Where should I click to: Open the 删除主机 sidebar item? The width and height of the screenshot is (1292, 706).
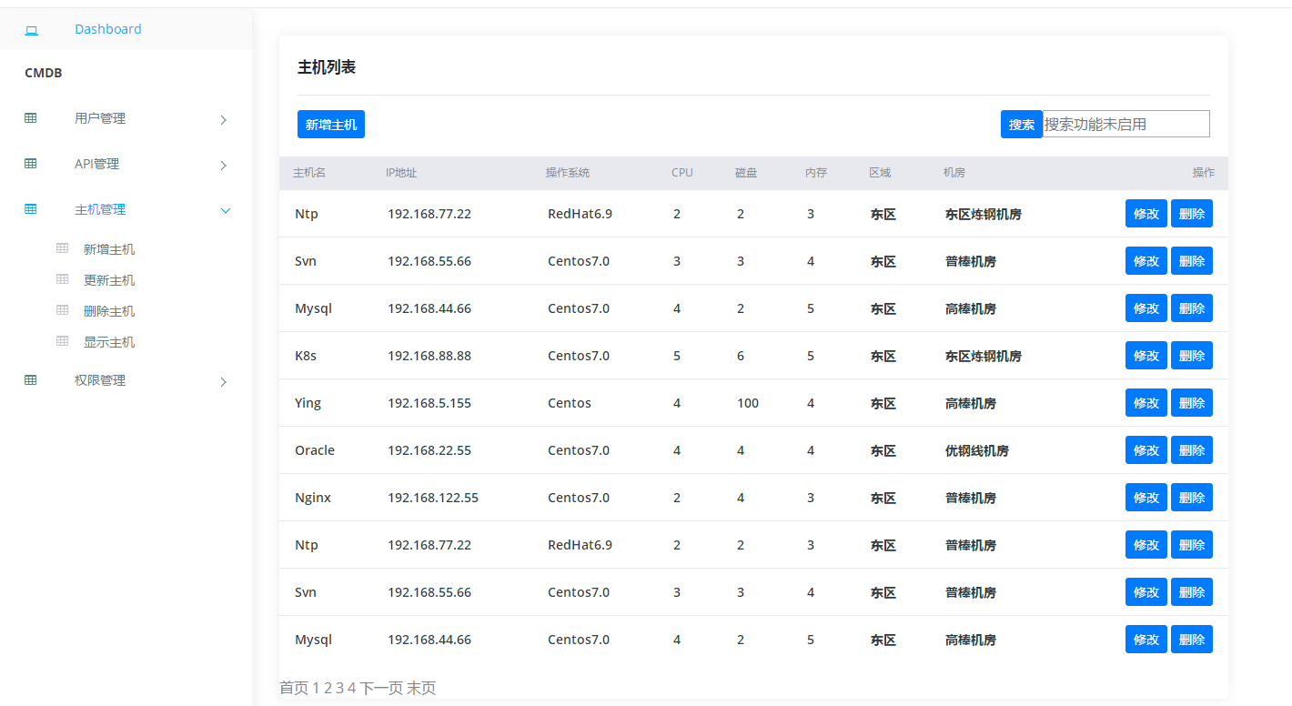click(x=109, y=311)
